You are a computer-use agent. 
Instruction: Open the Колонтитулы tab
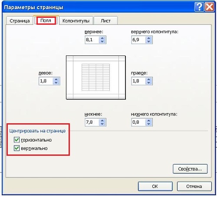tap(76, 21)
